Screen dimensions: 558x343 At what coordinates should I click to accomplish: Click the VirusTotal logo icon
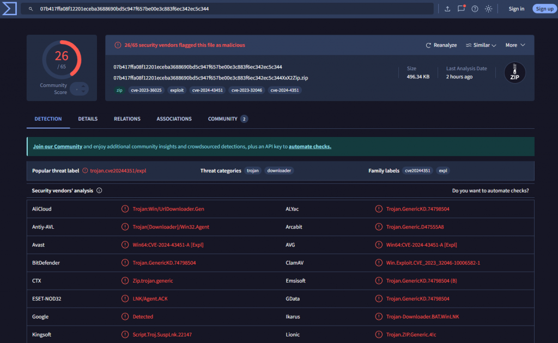pyautogui.click(x=9, y=9)
